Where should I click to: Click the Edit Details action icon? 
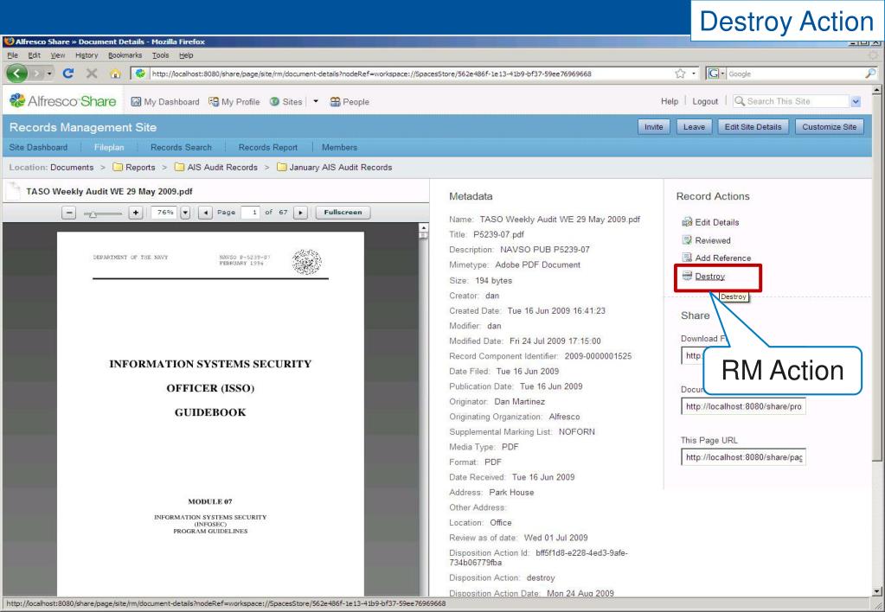[x=687, y=221]
